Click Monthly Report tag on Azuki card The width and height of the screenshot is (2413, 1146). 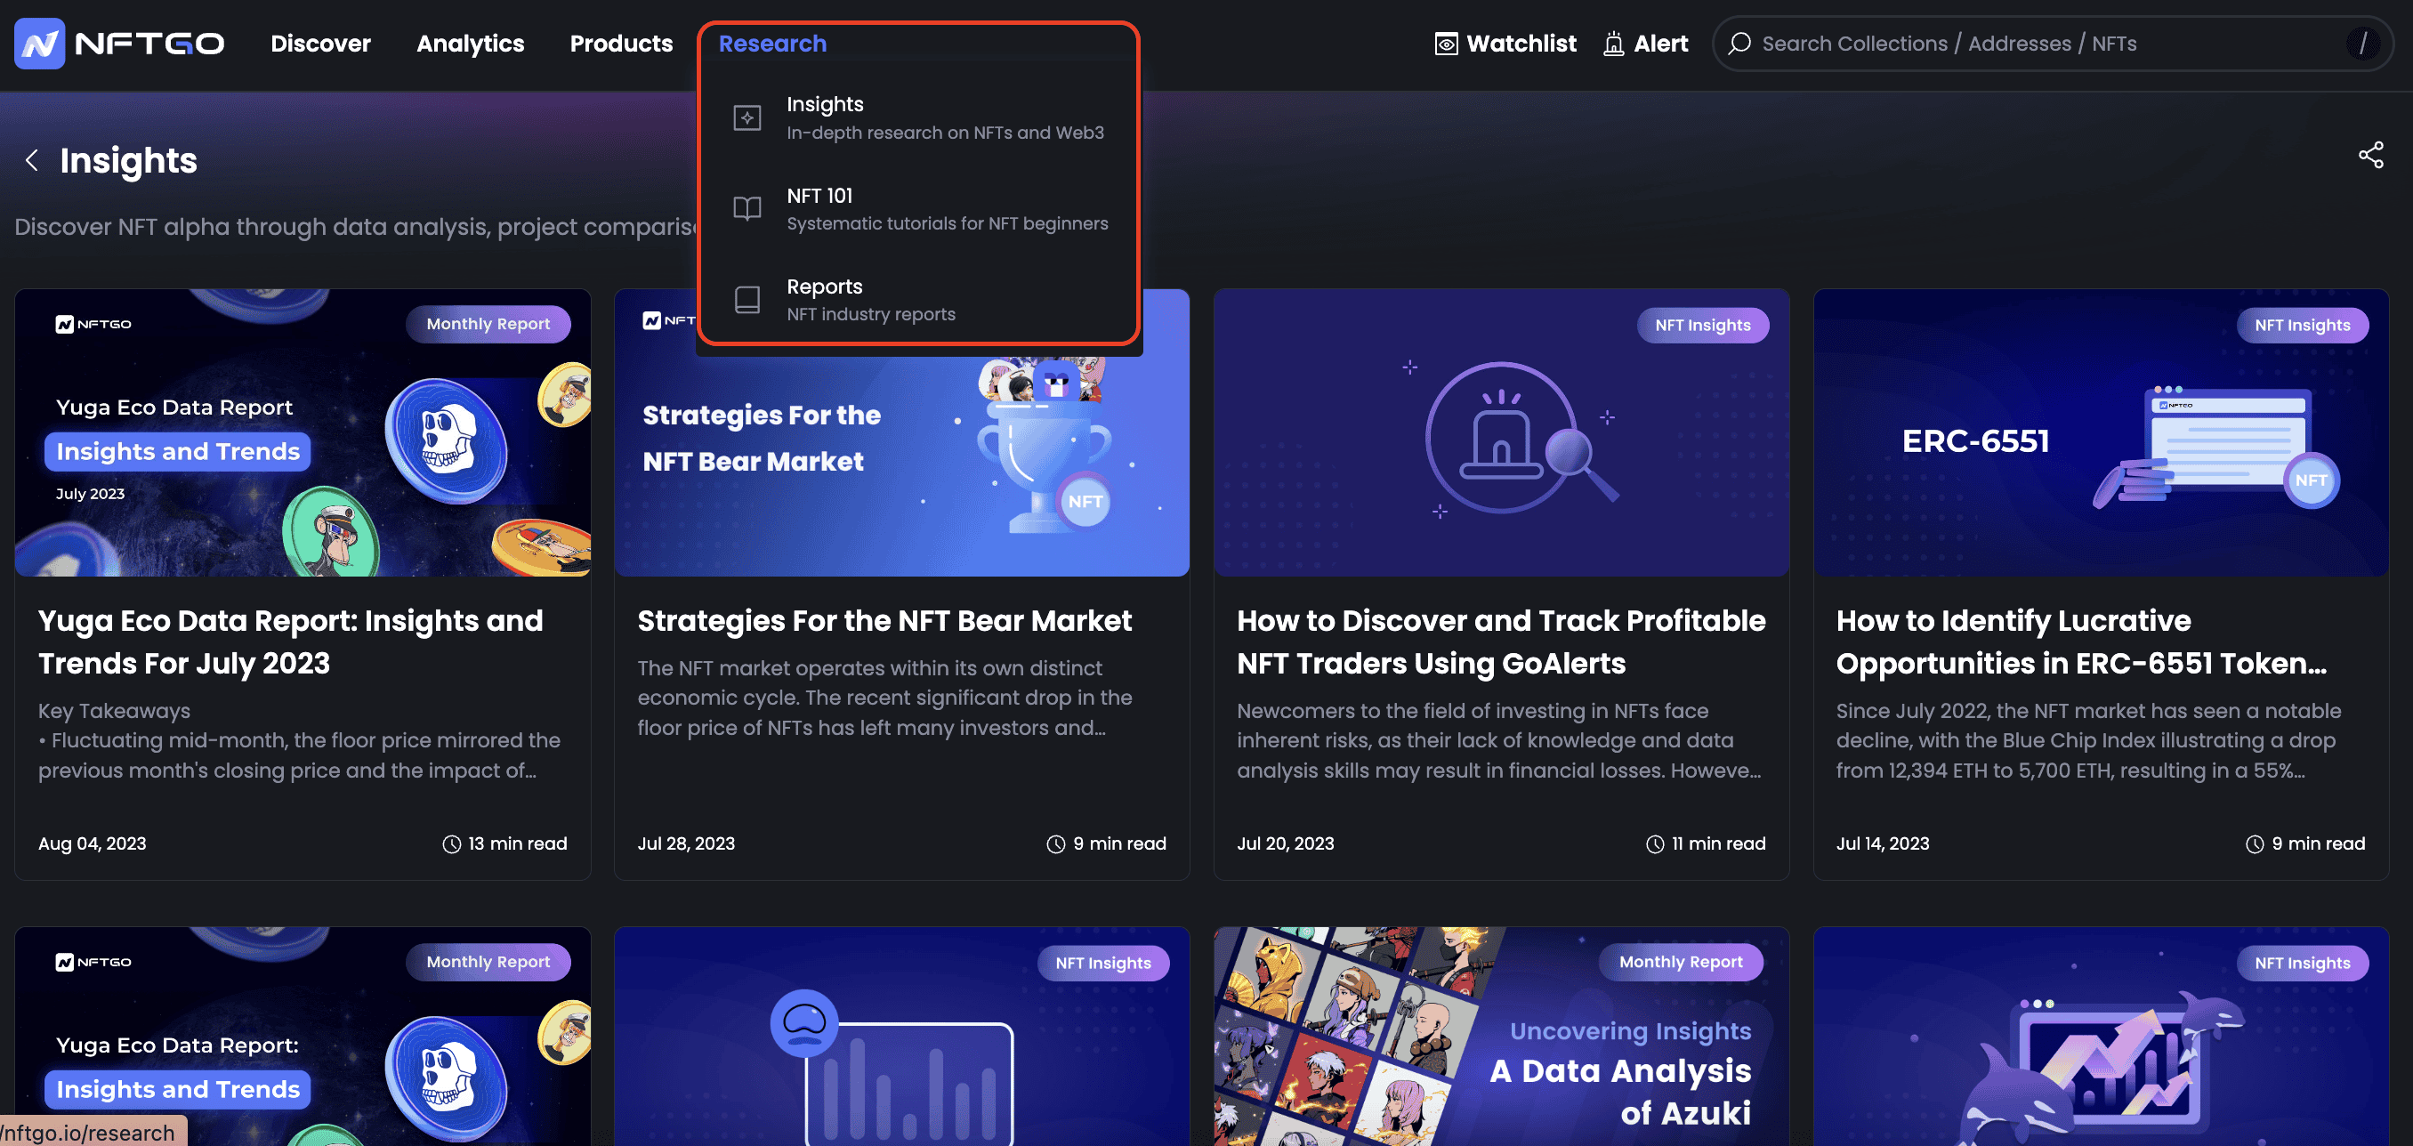coord(1681,962)
